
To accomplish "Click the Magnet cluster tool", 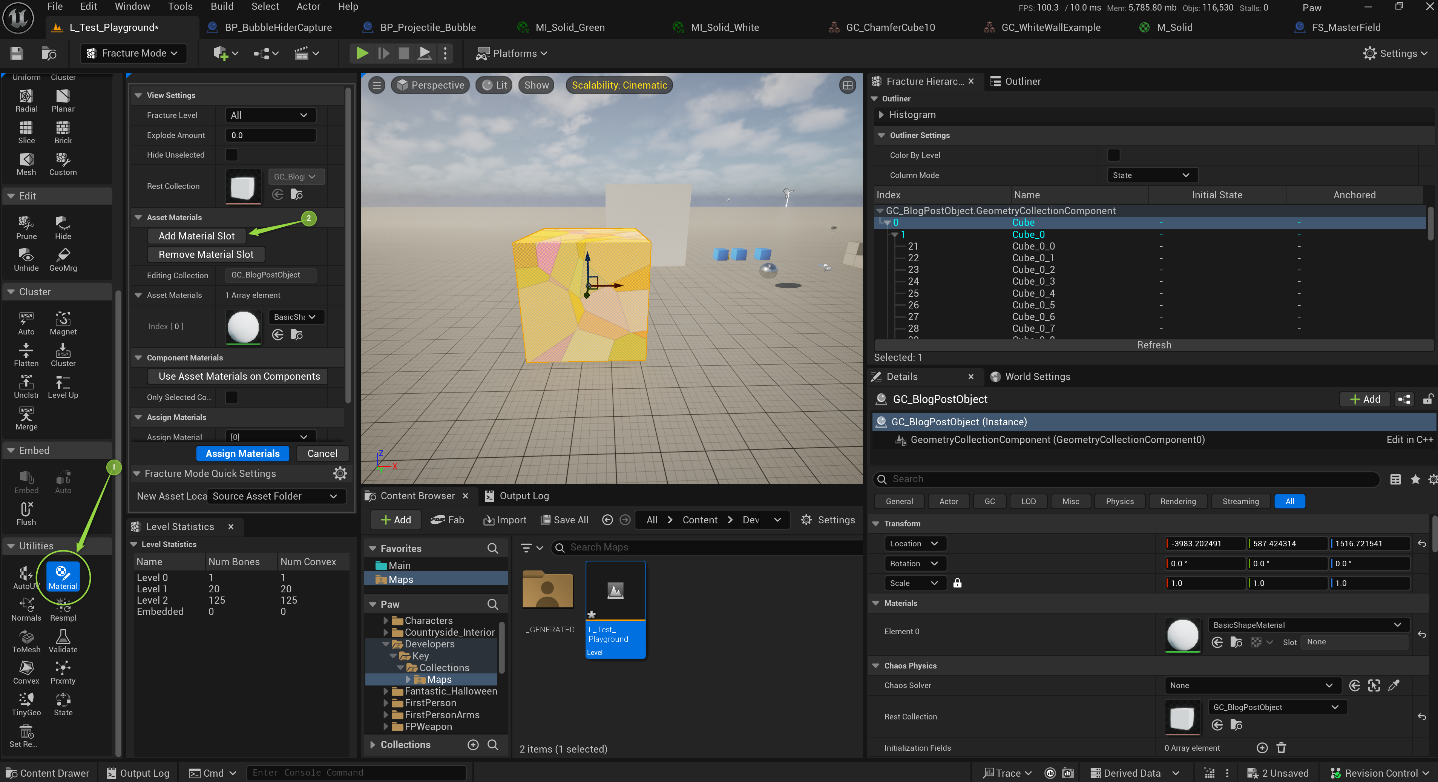I will [x=63, y=324].
